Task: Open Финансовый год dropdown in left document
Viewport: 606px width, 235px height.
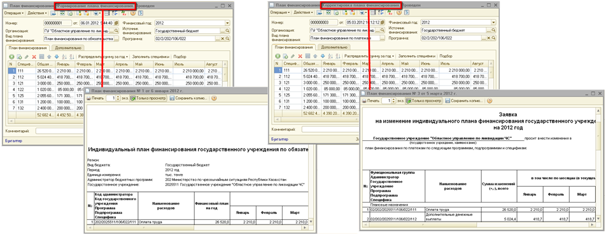Action: [227, 23]
